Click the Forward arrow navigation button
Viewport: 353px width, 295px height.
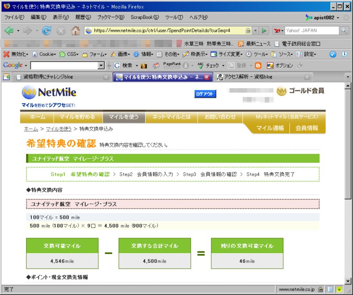(28, 30)
